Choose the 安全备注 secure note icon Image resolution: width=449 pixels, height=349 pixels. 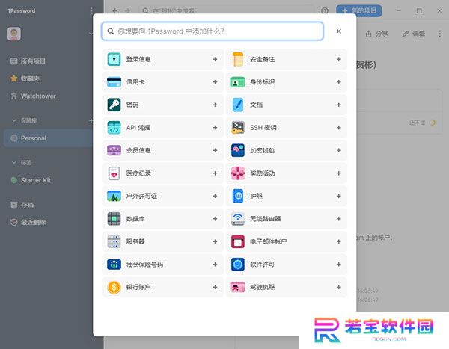coord(238,59)
